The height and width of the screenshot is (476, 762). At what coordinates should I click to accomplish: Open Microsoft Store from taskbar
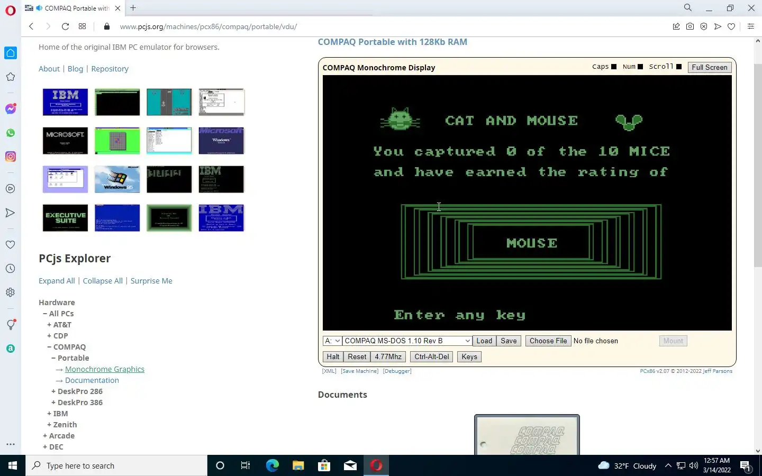[324, 465]
